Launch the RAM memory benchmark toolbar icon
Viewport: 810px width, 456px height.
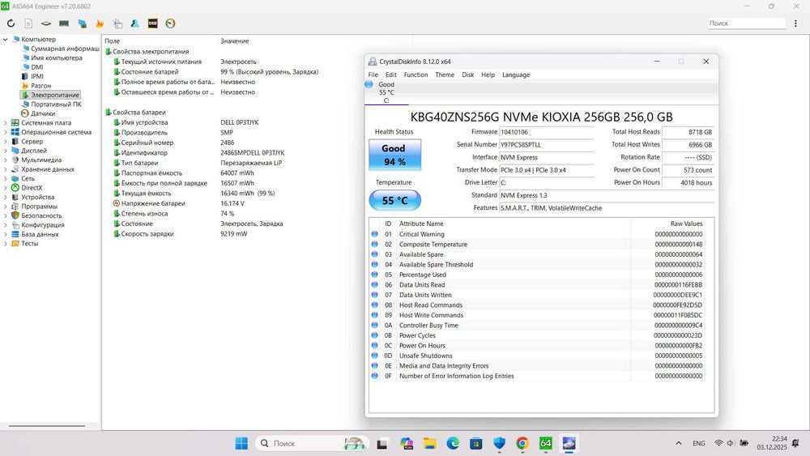pos(64,23)
